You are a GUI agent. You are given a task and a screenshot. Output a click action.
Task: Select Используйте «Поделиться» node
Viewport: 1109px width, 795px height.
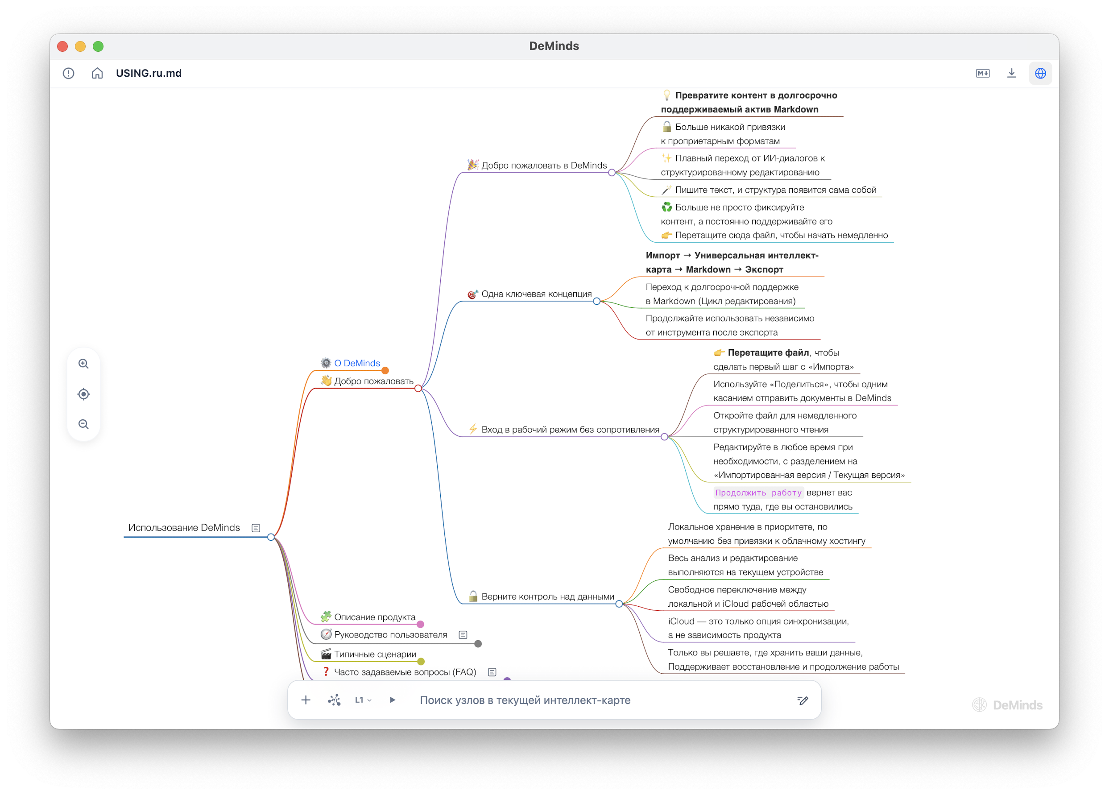click(x=803, y=392)
